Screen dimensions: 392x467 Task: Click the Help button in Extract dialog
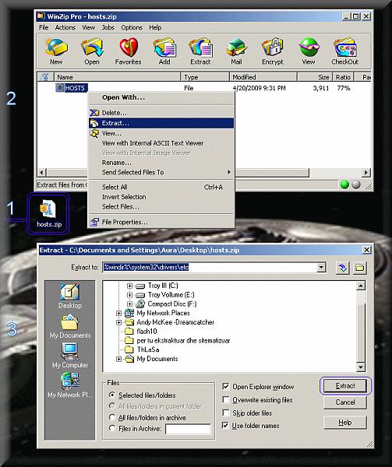click(345, 423)
